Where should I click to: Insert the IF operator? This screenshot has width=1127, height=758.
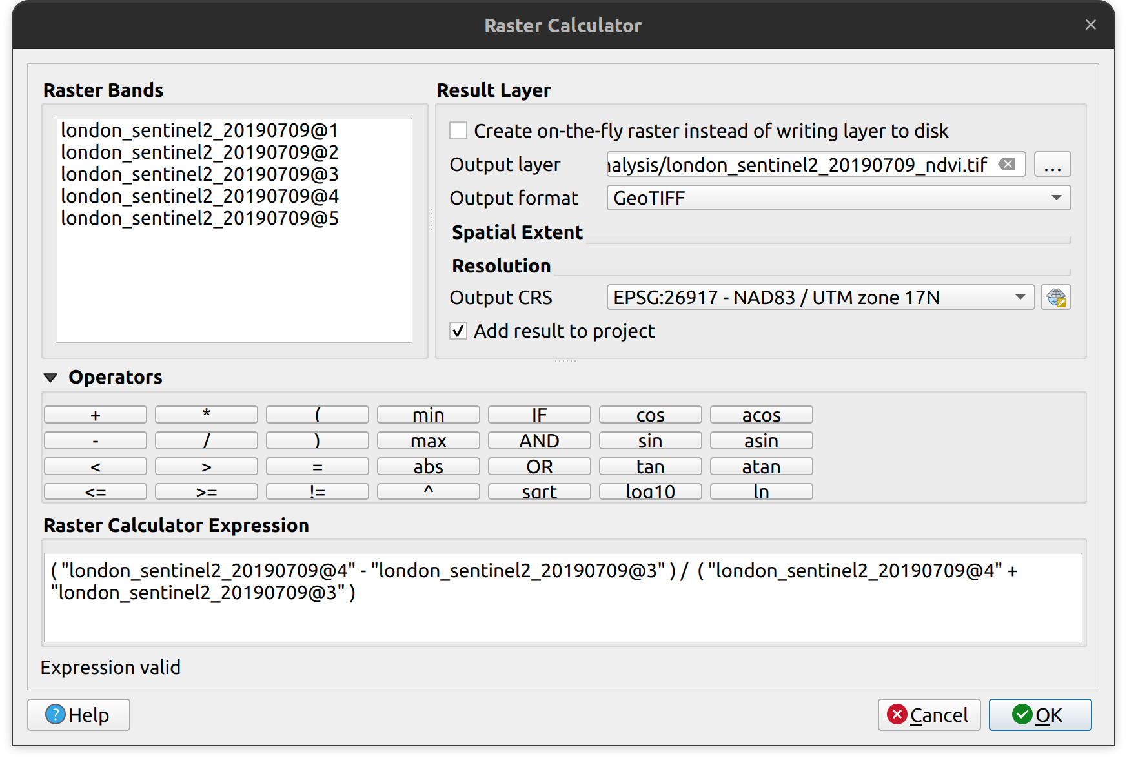point(539,415)
